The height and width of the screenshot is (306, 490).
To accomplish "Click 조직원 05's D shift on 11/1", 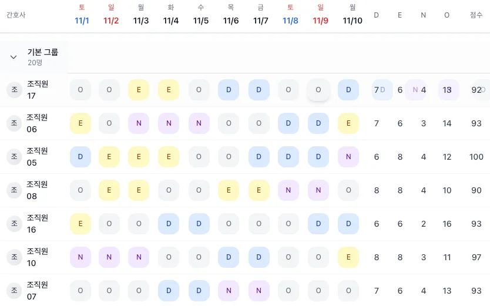I will pos(80,157).
